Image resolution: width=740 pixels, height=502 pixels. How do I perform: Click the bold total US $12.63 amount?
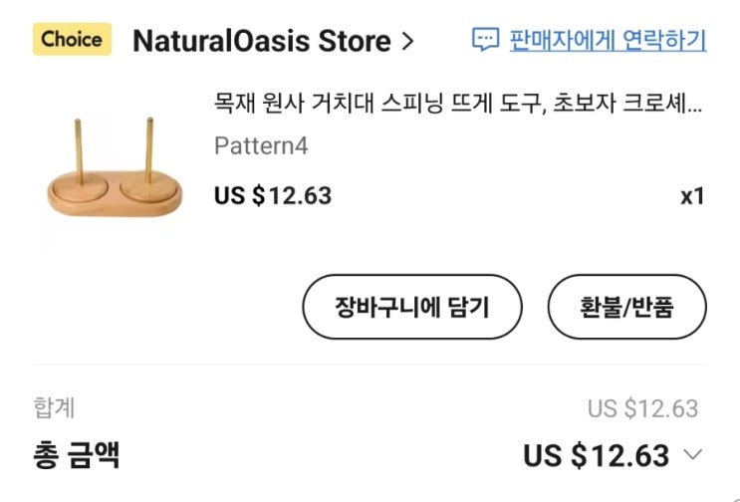[596, 456]
